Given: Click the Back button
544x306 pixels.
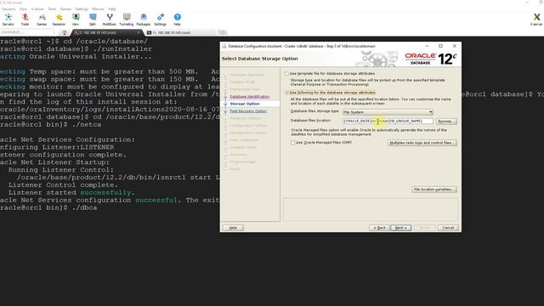Looking at the screenshot, I should pyautogui.click(x=379, y=228).
